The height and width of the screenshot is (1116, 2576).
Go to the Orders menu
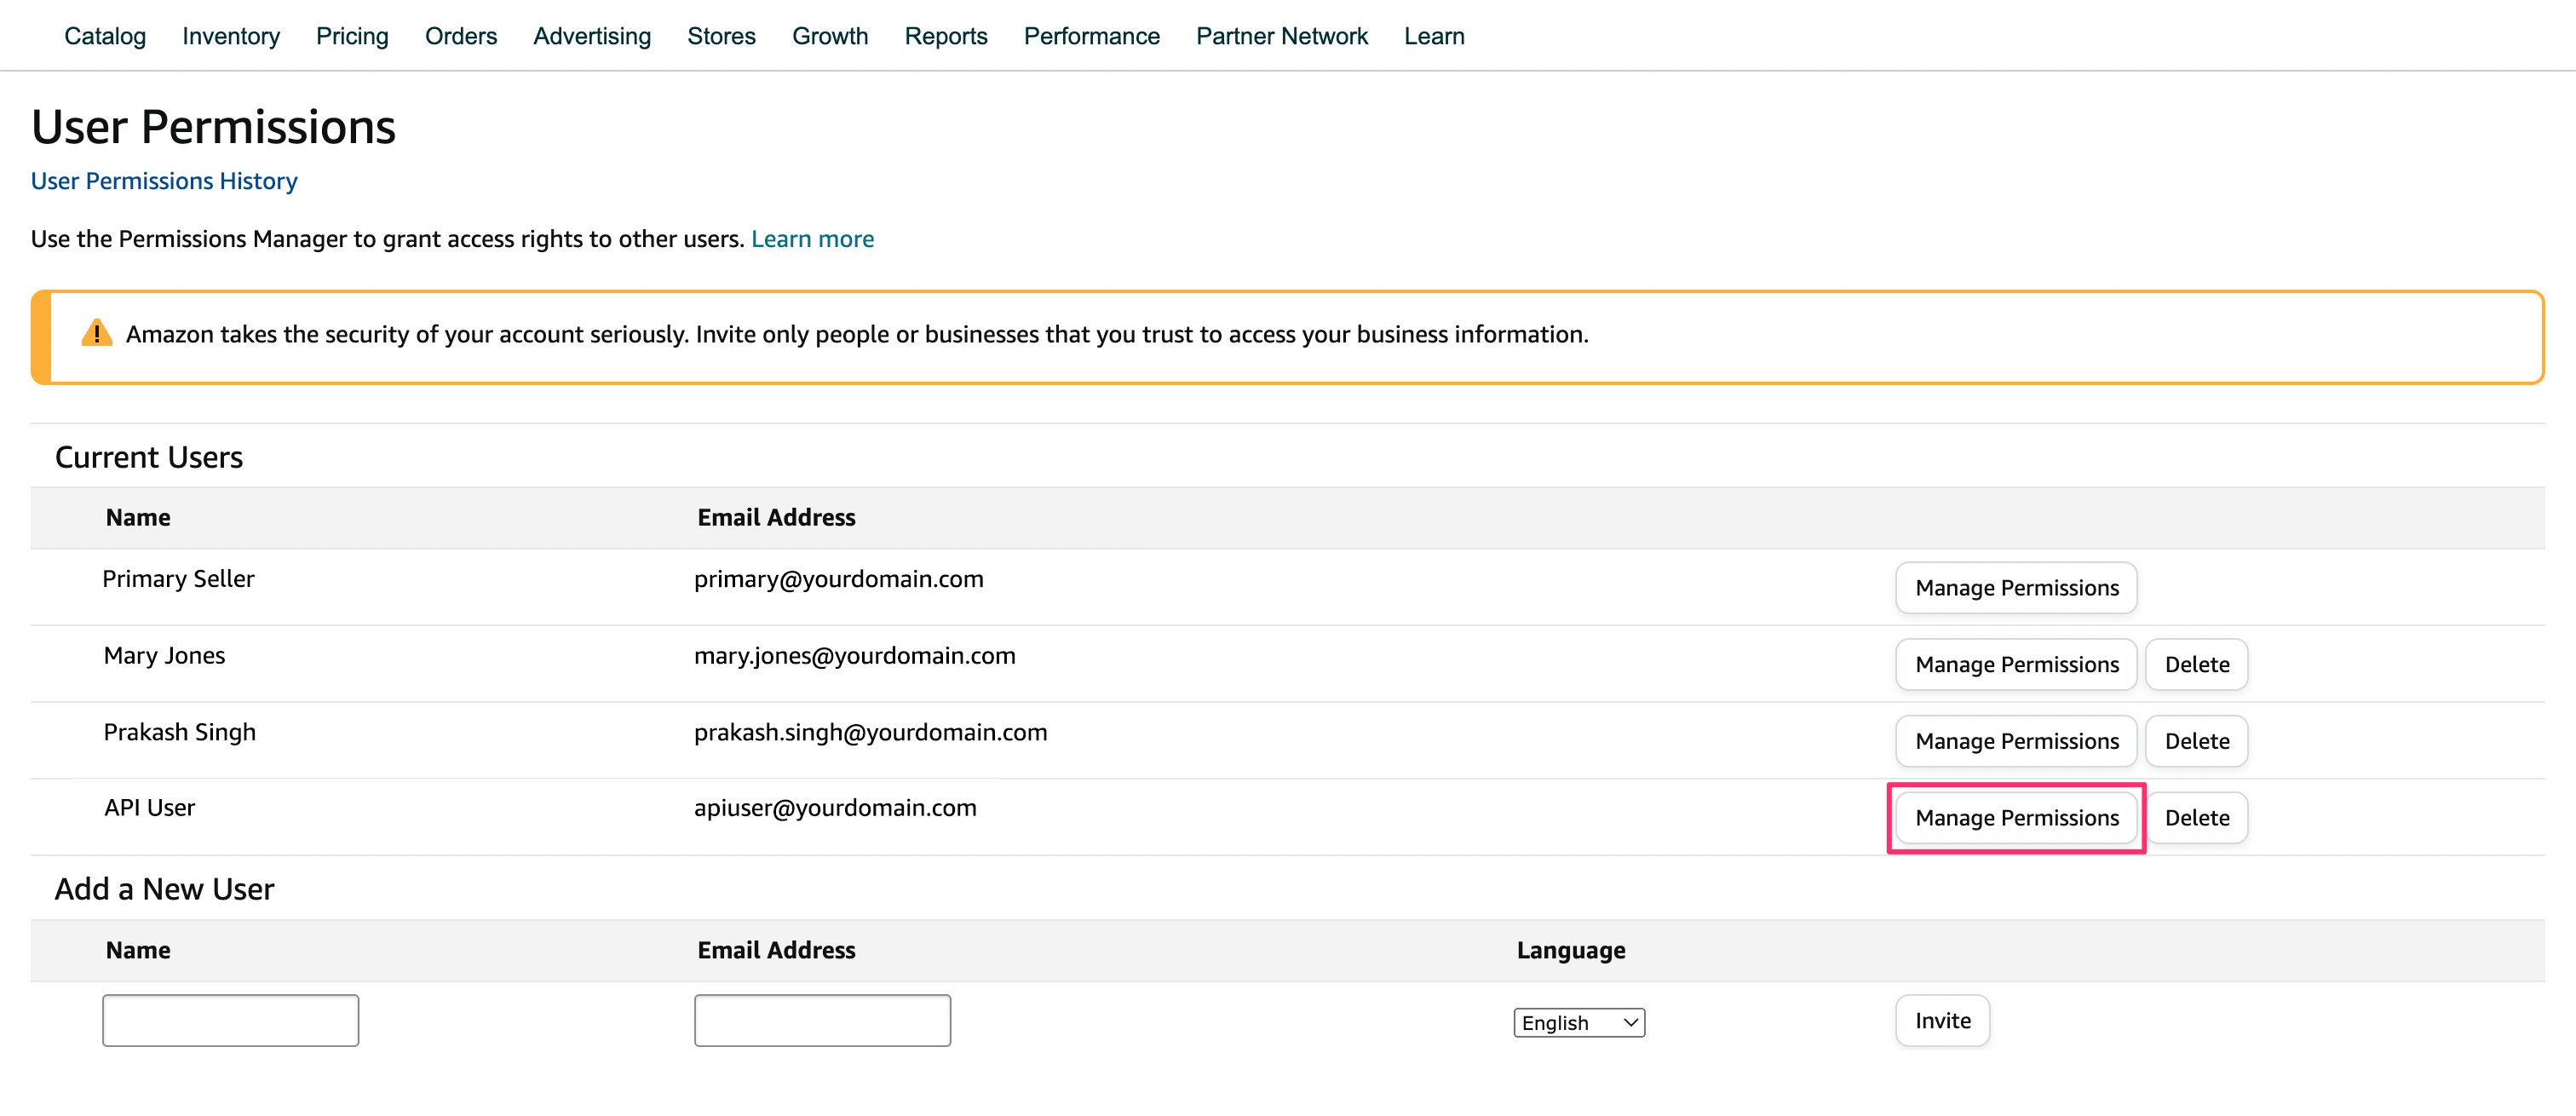[x=460, y=36]
